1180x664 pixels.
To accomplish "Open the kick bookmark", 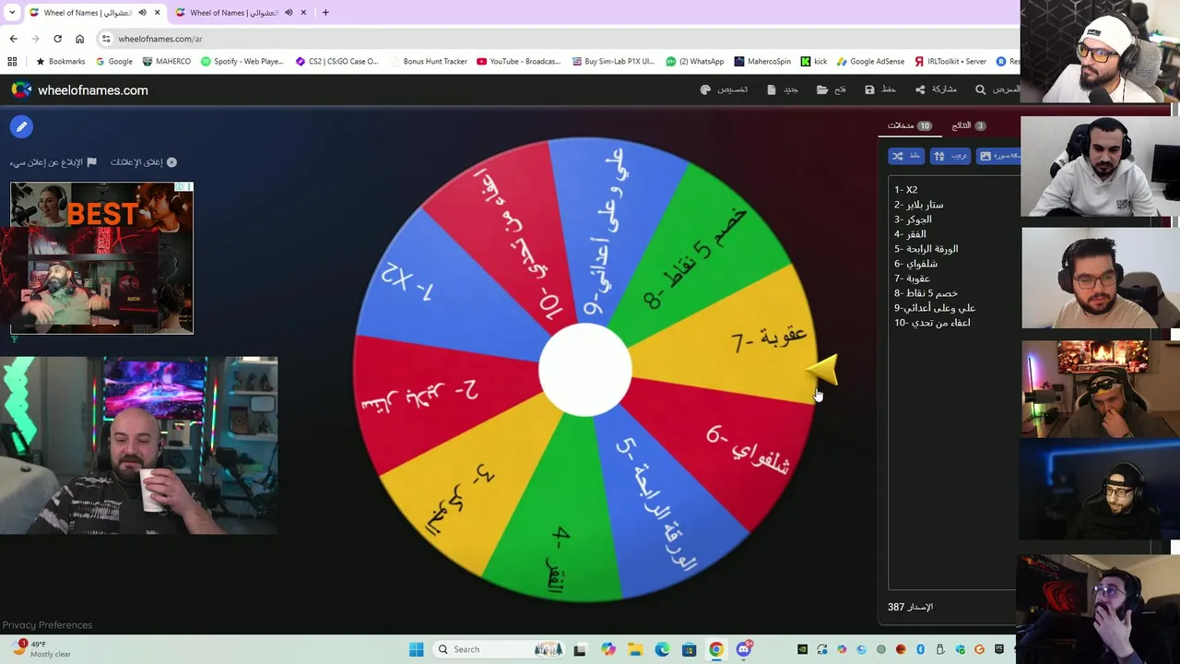I will pos(814,62).
